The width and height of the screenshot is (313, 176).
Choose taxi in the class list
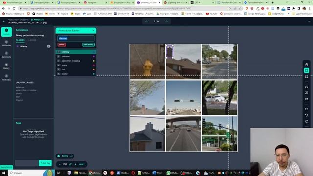[x=76, y=69]
